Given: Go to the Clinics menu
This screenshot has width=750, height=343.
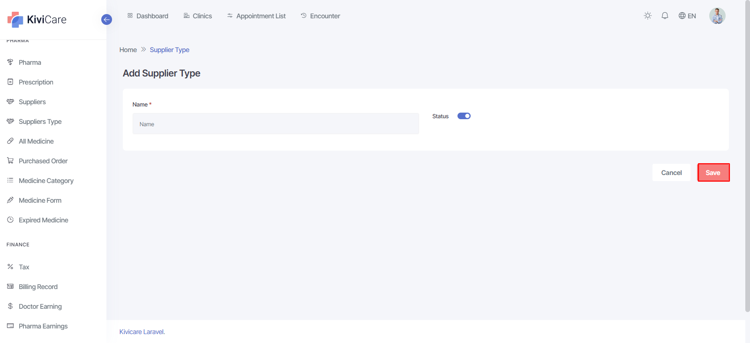Looking at the screenshot, I should pos(198,16).
